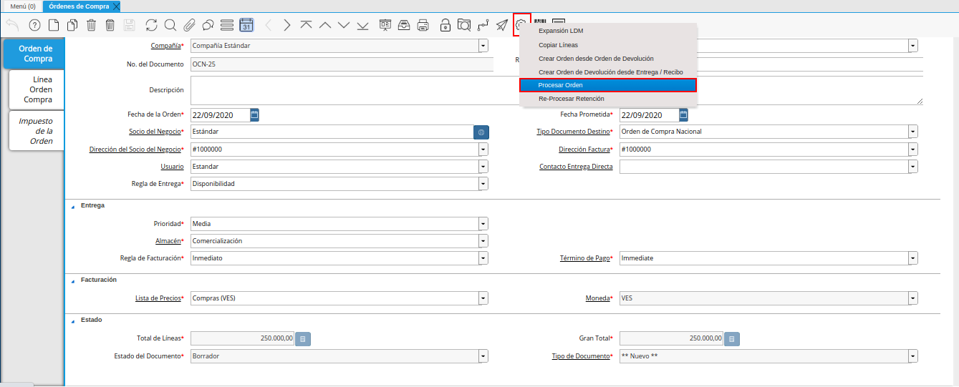
Task: Collapse the Entrega section
Action: (72, 206)
